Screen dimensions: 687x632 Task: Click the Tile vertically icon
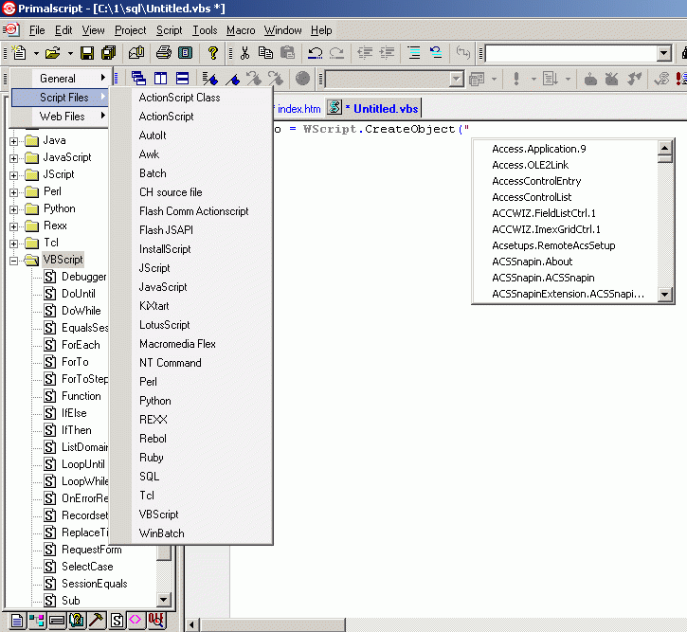point(160,79)
